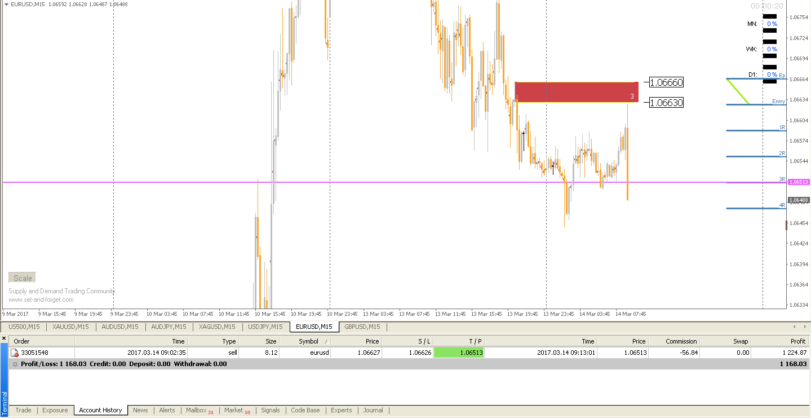The image size is (811, 418).
Task: Open the Code Base tab
Action: pos(305,410)
